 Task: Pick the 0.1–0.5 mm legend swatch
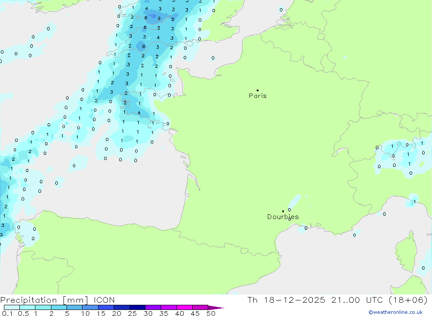point(12,307)
